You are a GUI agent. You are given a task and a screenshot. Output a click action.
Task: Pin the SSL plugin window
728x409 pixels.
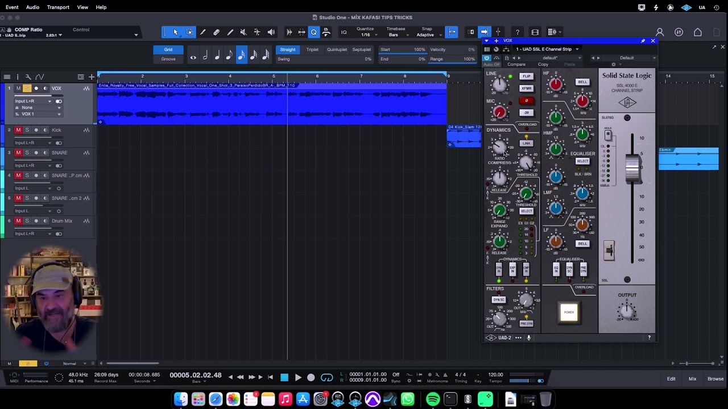coord(643,41)
